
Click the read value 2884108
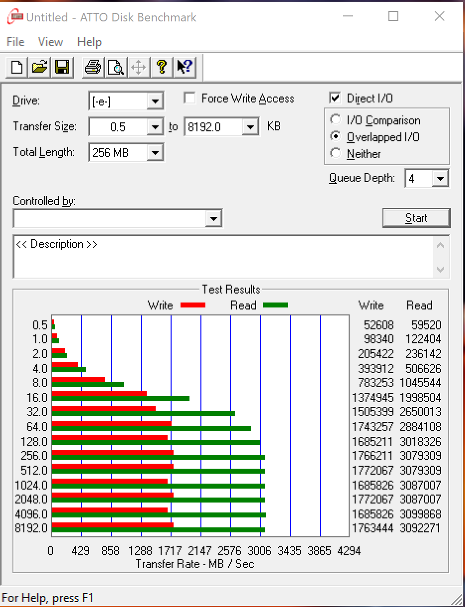420,426
